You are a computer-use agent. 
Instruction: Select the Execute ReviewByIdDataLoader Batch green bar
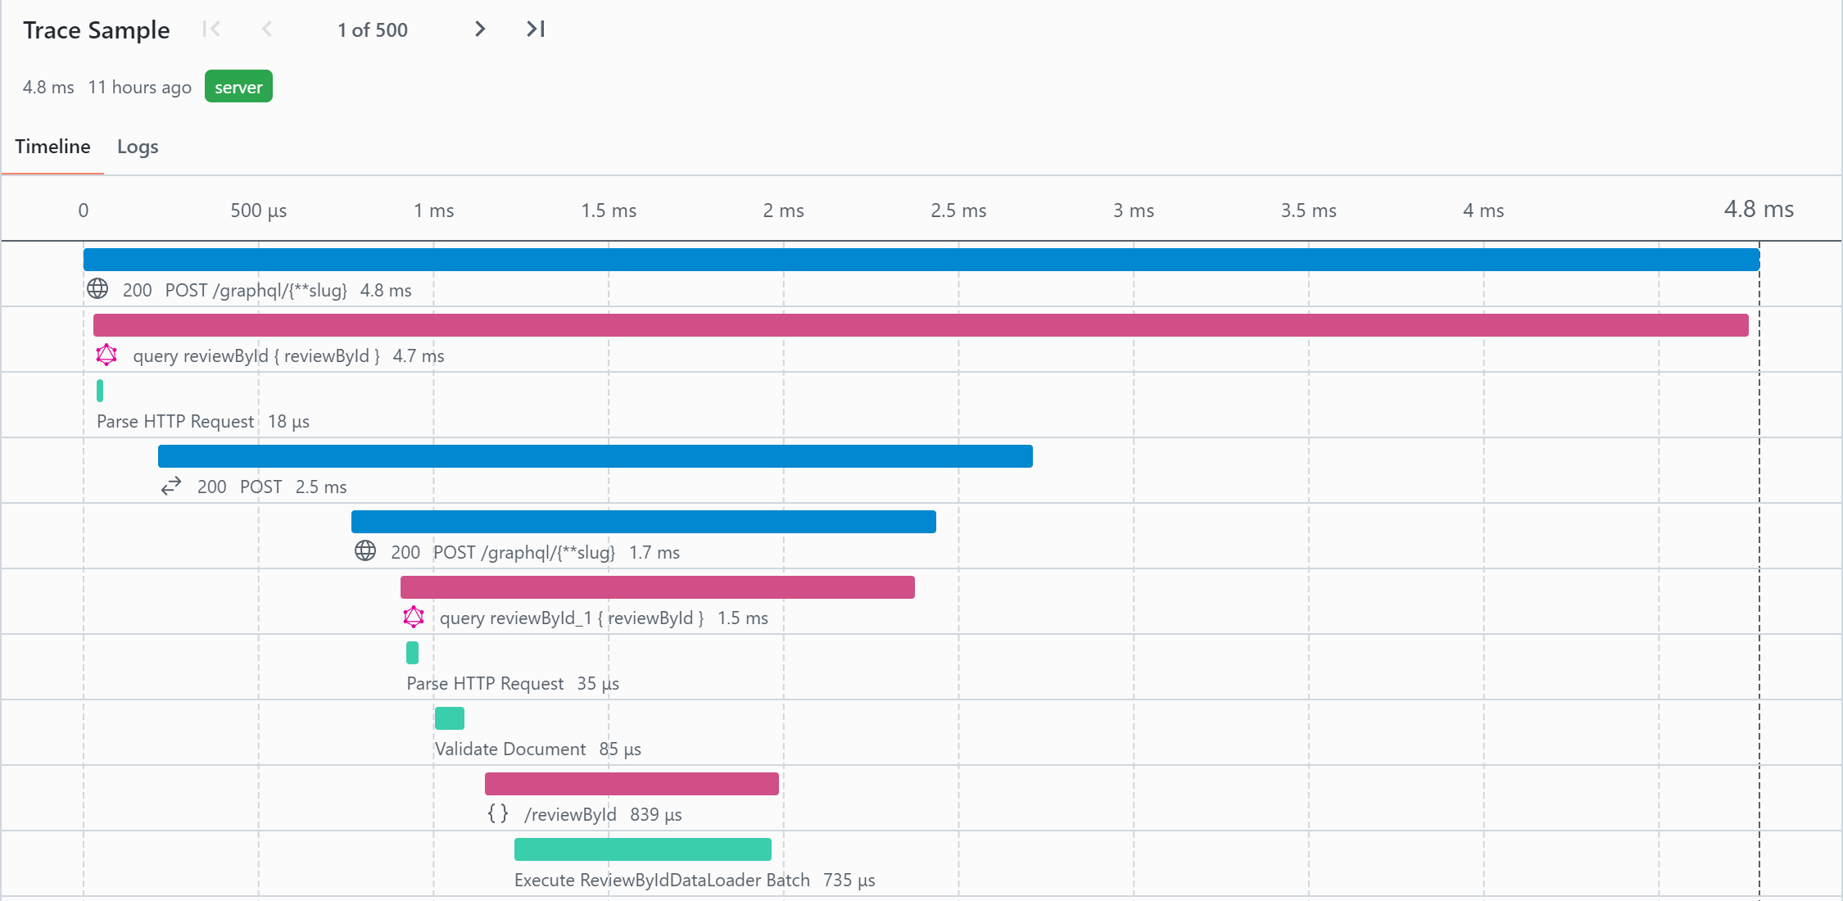click(x=642, y=849)
